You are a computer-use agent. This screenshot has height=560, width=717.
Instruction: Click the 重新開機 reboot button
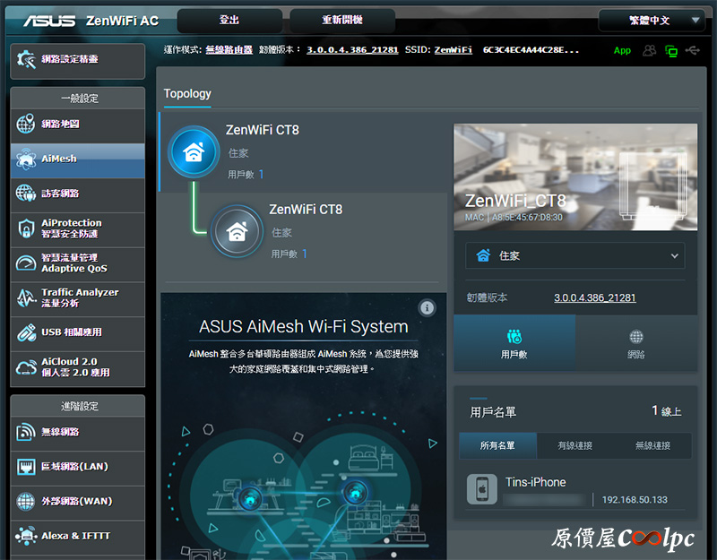coord(342,21)
